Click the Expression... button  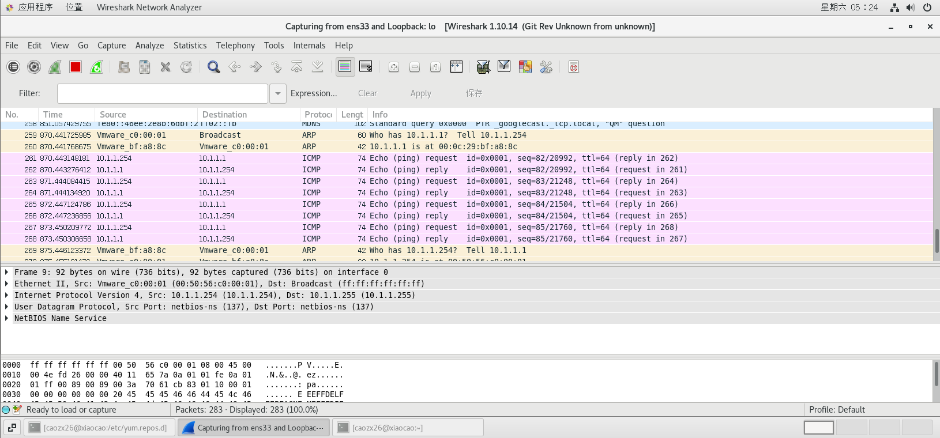coord(314,93)
